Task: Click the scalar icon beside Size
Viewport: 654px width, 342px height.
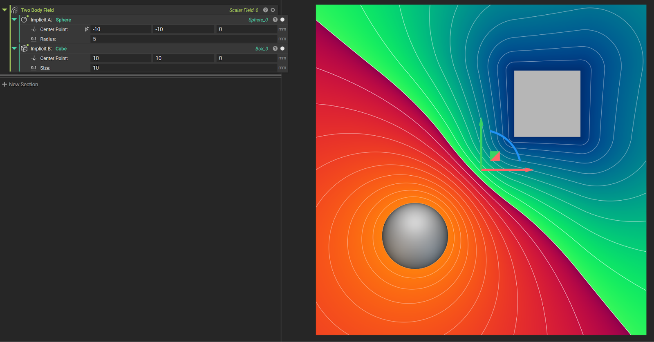Action: [x=34, y=68]
